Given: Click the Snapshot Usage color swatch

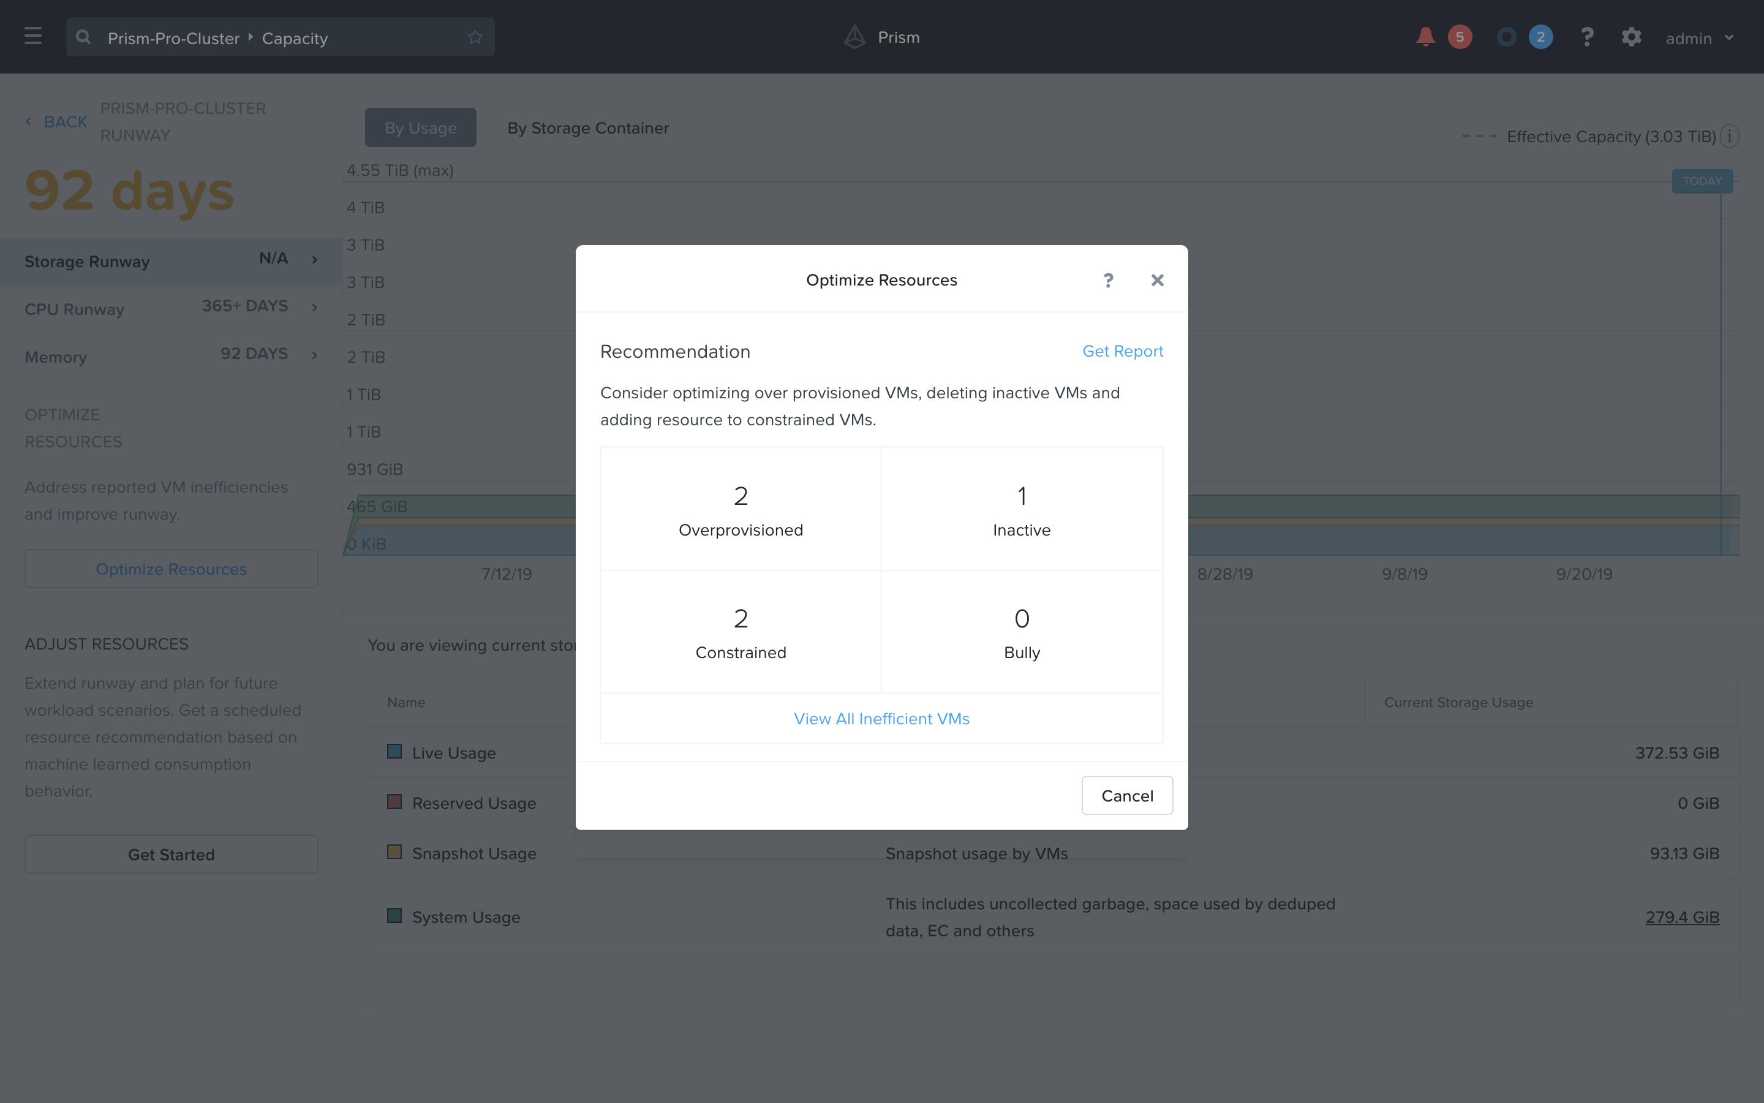Looking at the screenshot, I should (x=394, y=852).
